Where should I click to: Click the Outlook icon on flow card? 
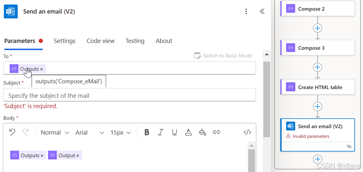(x=290, y=126)
